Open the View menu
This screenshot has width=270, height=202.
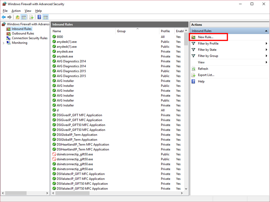tap(28, 11)
